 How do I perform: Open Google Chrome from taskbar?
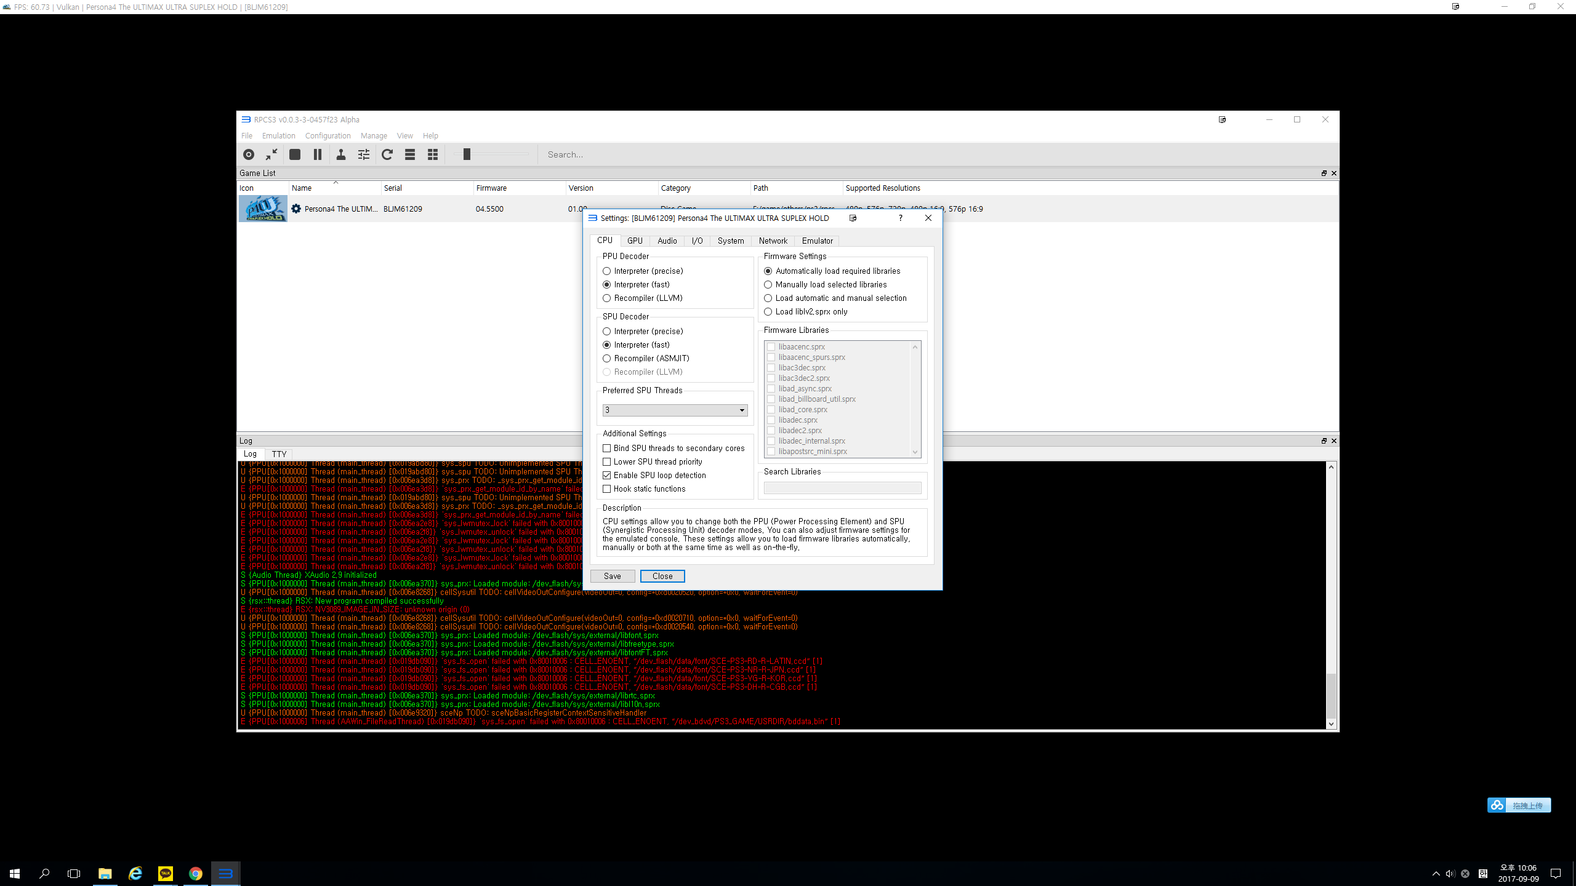(196, 874)
